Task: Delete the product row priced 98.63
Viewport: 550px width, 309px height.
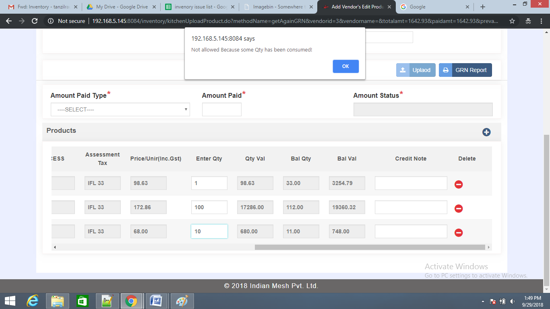Action: point(459,184)
